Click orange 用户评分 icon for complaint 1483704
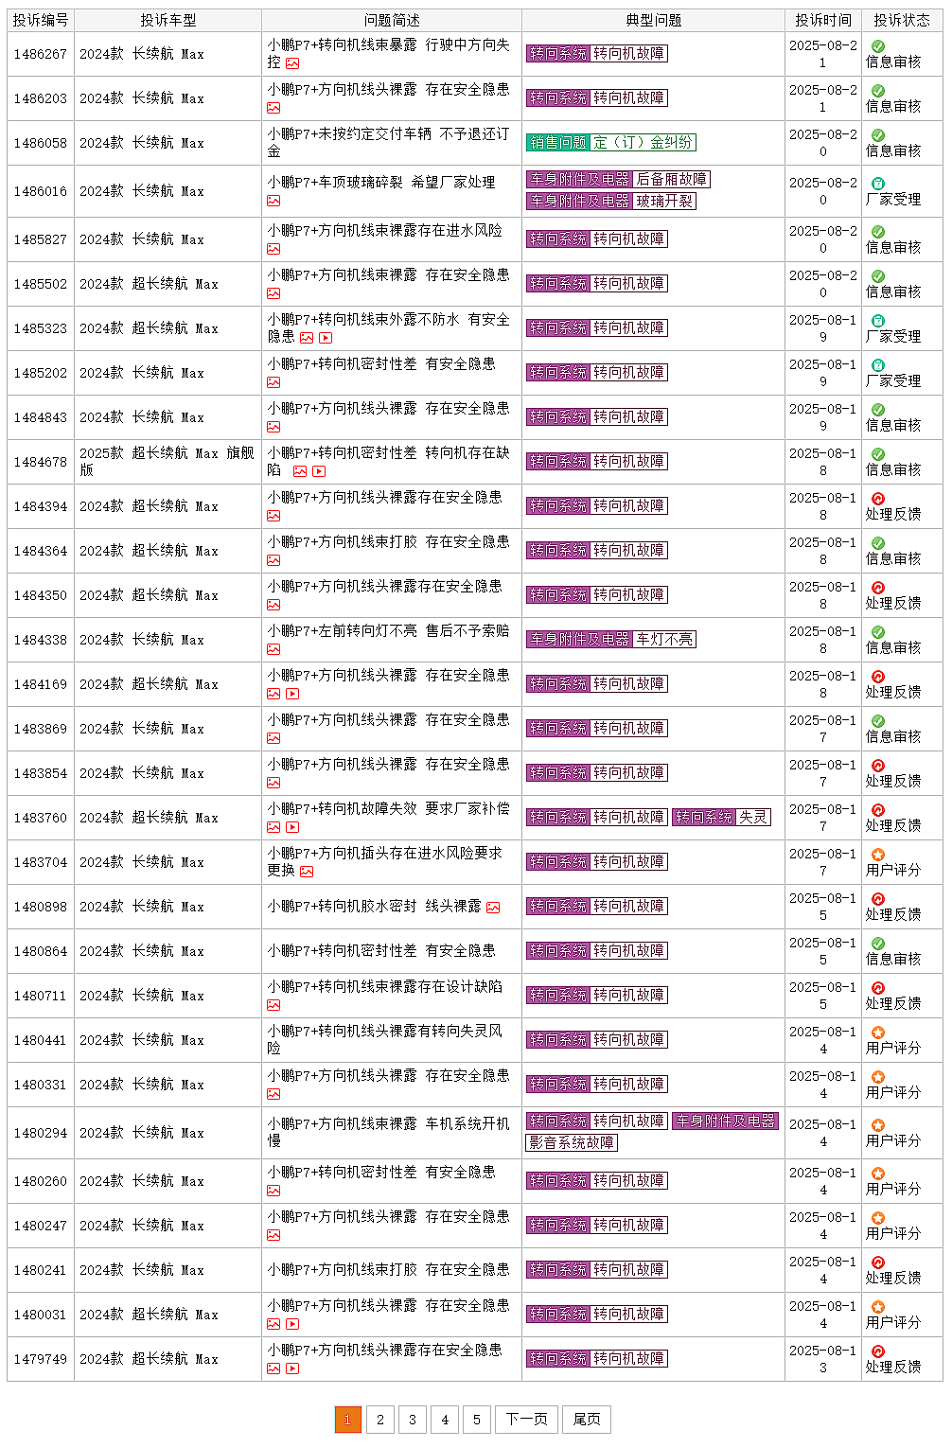This screenshot has height=1448, width=952. pos(878,855)
